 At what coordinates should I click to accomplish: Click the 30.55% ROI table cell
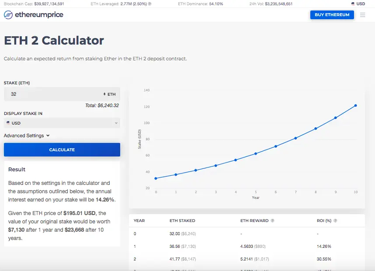[324, 259]
